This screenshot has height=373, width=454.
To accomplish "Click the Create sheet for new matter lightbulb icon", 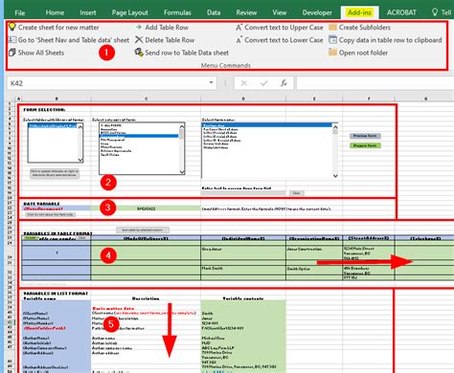I will [12, 27].
